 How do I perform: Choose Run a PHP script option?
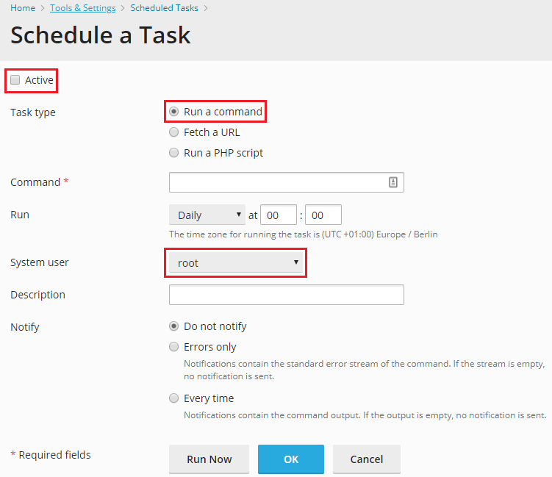coord(174,153)
